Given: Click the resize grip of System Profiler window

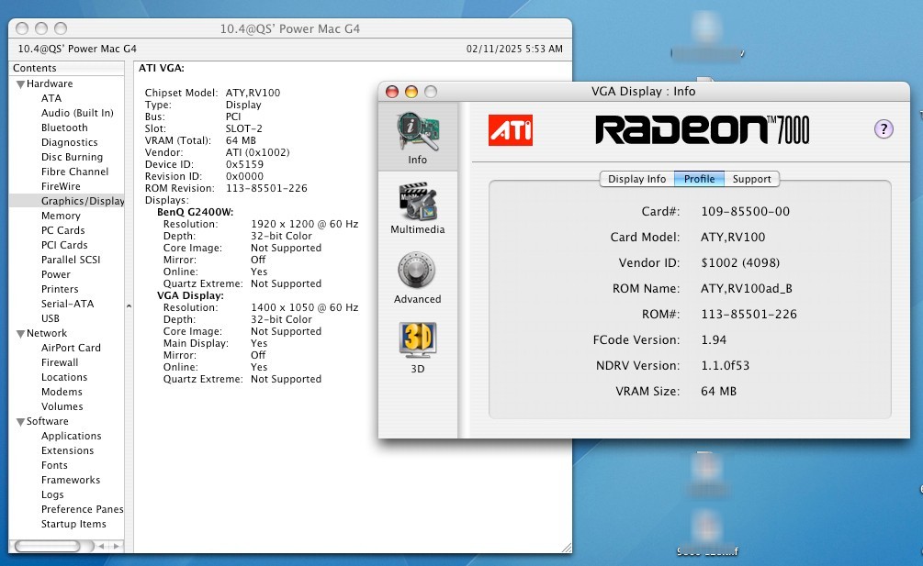Looking at the screenshot, I should tap(567, 547).
